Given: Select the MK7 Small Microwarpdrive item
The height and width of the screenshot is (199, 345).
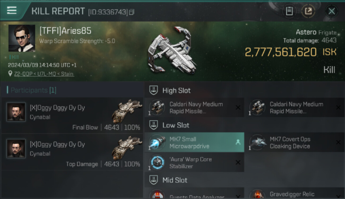Looking at the screenshot, I should (x=194, y=142).
